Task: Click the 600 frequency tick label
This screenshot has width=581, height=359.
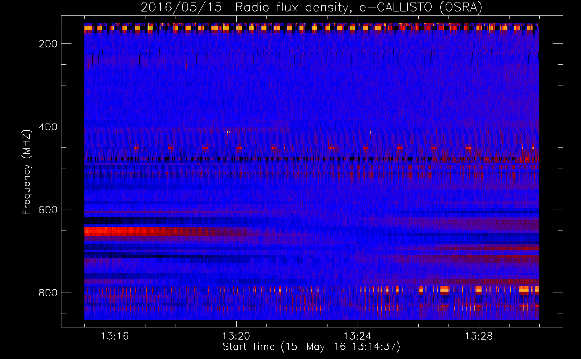Action: (48, 210)
